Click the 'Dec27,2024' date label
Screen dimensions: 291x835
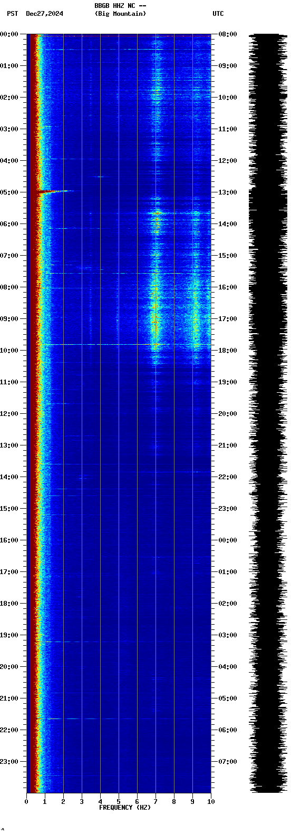click(44, 14)
